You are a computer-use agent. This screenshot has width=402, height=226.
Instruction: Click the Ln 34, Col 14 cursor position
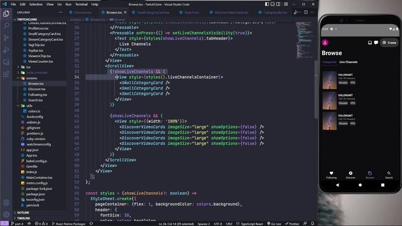point(176,223)
